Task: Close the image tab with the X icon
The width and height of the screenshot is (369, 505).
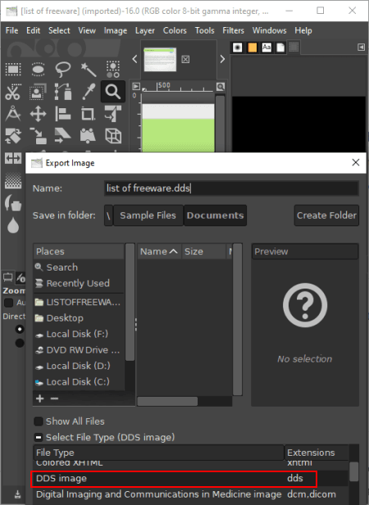Action: (185, 59)
